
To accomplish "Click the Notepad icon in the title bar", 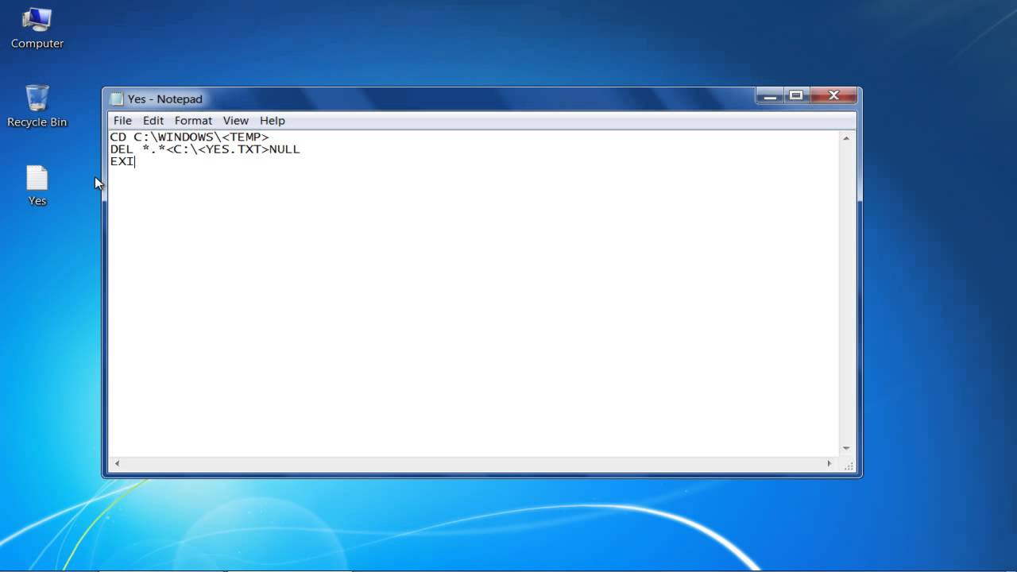I will coord(117,99).
